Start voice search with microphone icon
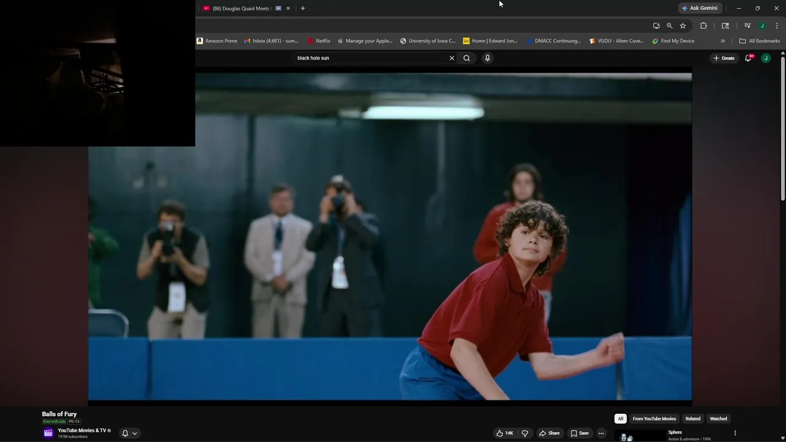Screen dimensions: 786x442 pyautogui.click(x=488, y=58)
